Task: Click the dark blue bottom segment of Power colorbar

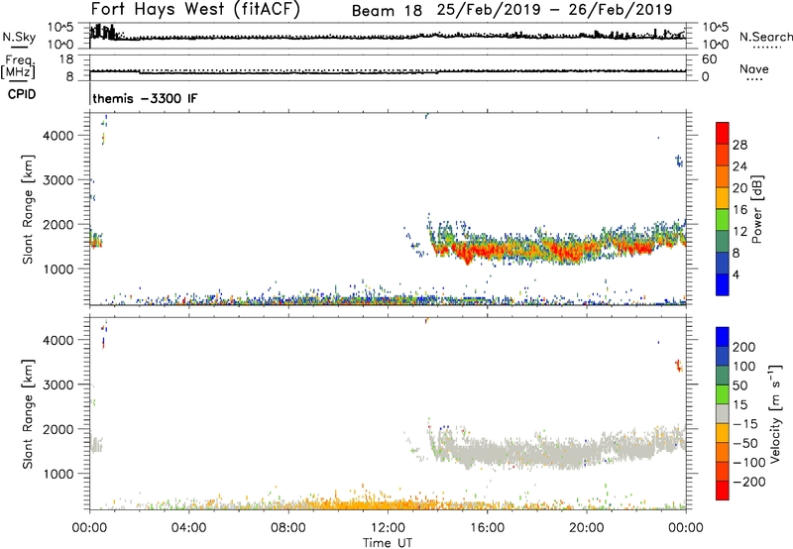Action: (723, 284)
